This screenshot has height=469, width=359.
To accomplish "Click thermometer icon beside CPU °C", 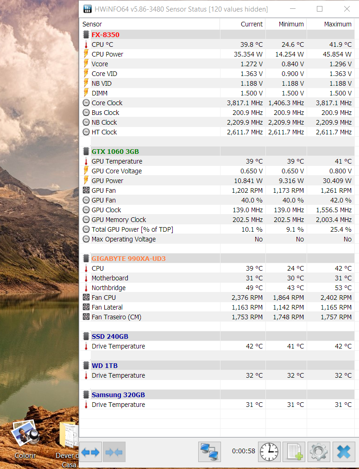I will click(86, 44).
